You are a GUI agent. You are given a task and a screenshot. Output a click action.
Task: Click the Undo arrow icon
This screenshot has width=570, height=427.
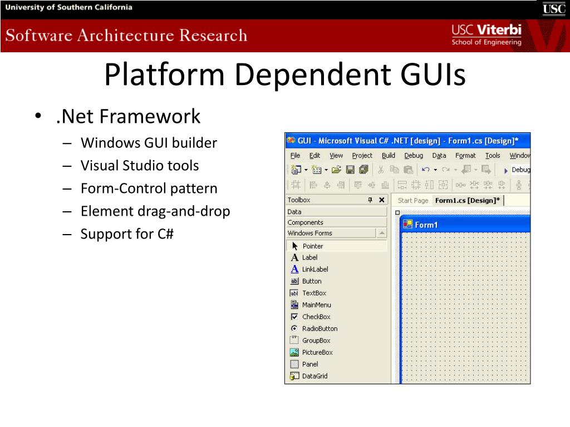[425, 169]
